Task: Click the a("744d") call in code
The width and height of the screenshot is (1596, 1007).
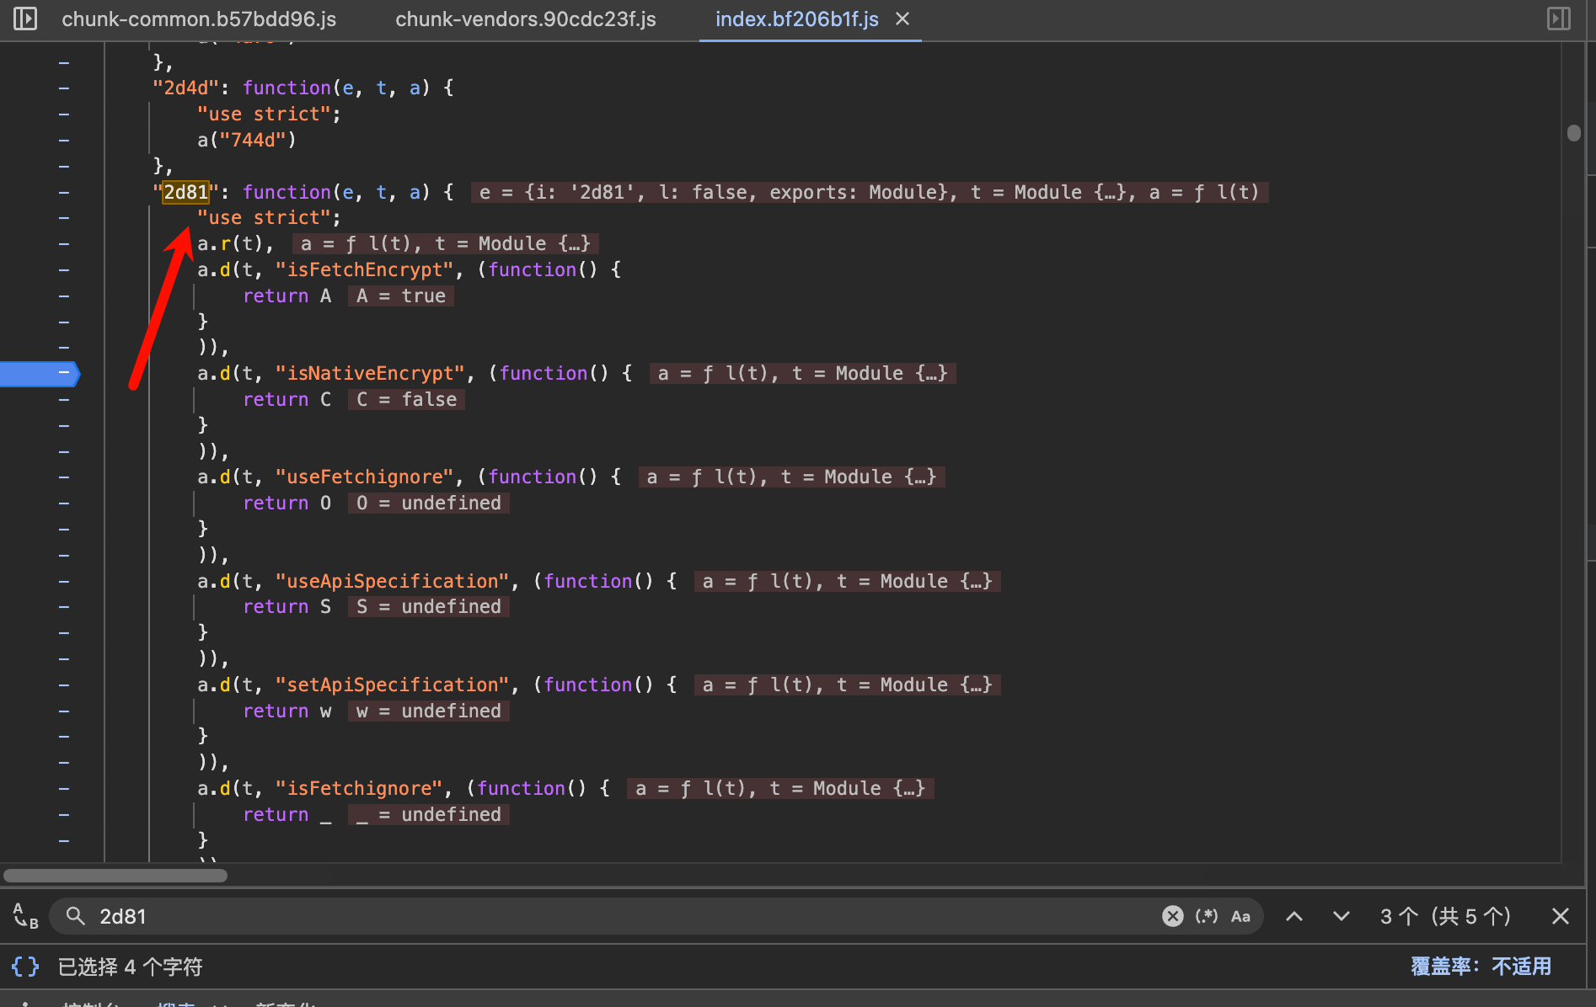Action: [247, 141]
